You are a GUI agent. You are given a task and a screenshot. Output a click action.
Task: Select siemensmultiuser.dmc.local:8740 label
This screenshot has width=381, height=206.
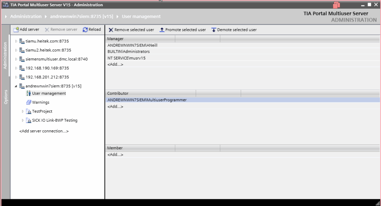pos(57,59)
